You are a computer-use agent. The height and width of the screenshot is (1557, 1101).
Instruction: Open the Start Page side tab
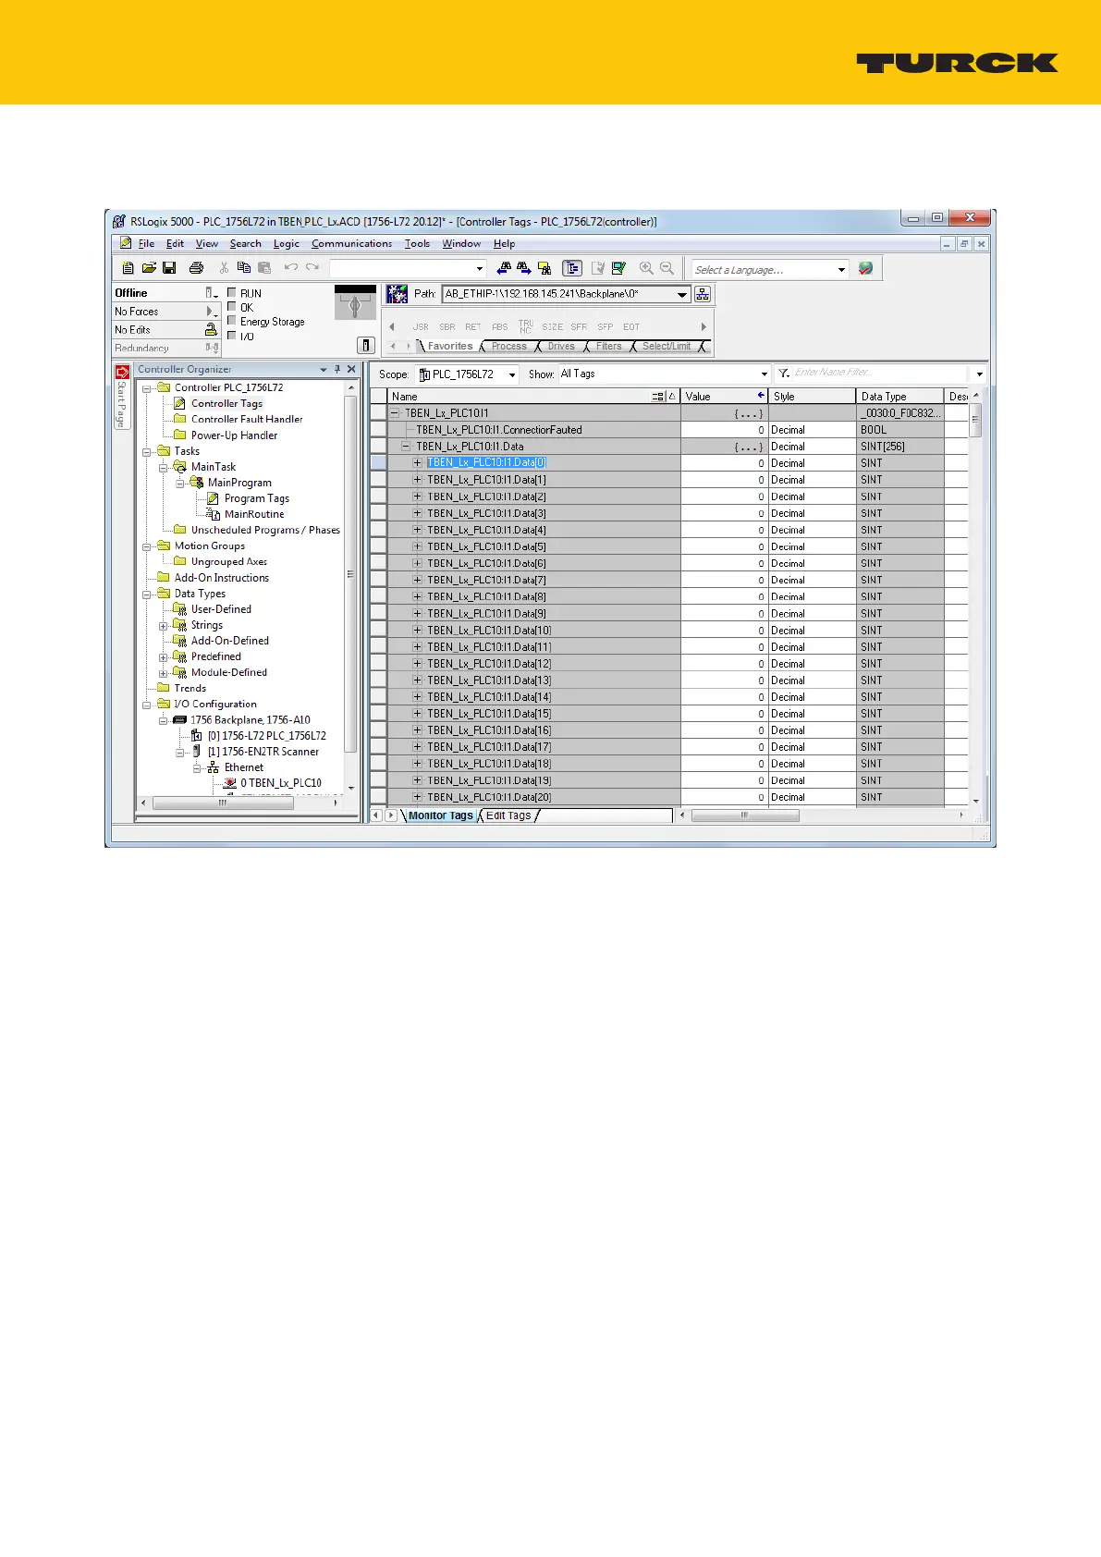pyautogui.click(x=121, y=397)
